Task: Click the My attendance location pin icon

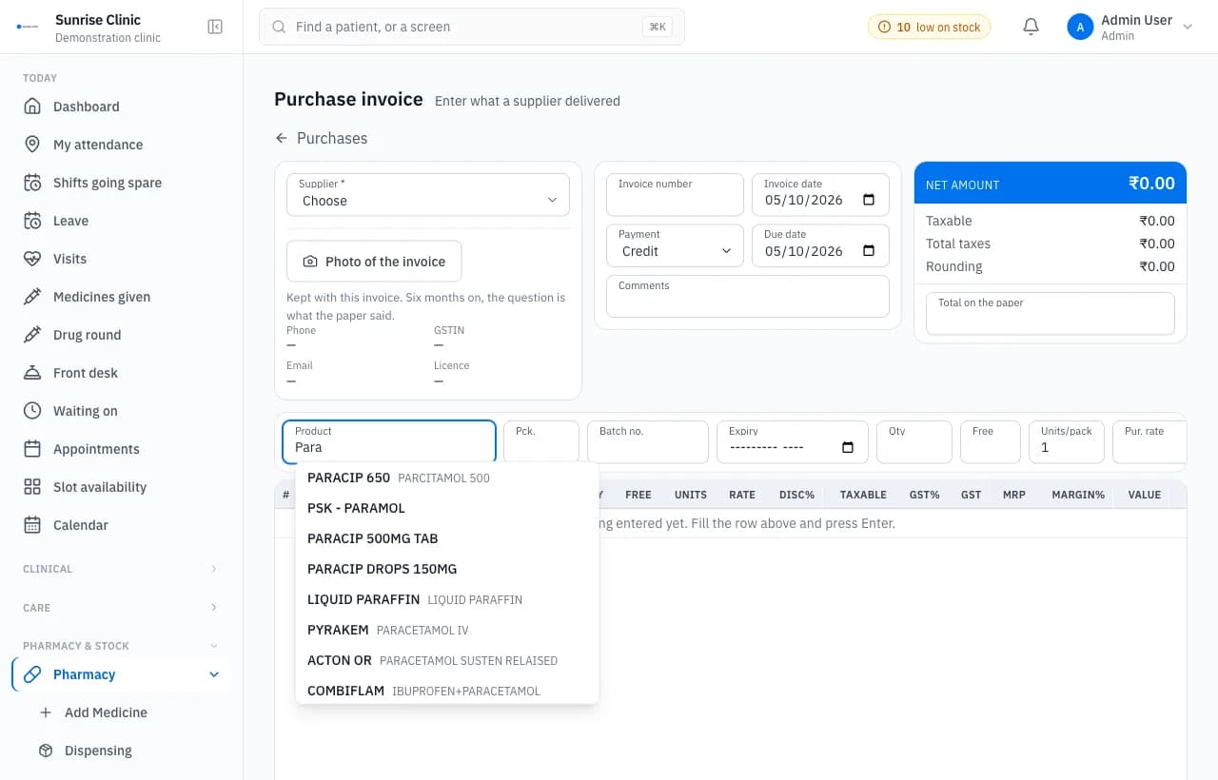Action: tap(32, 145)
